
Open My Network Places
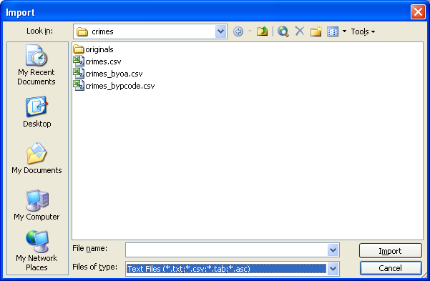36,251
